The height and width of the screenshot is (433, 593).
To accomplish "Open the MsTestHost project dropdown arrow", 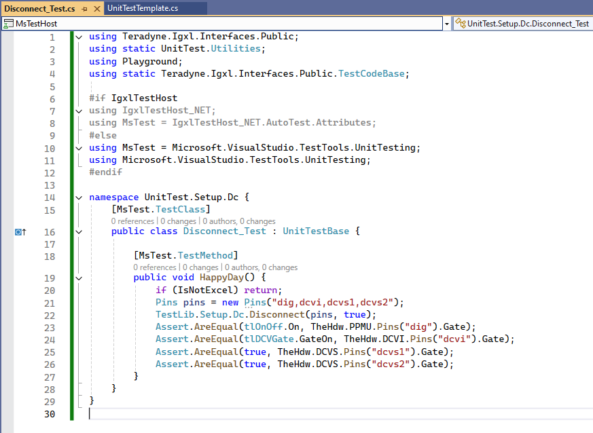I will pyautogui.click(x=447, y=24).
